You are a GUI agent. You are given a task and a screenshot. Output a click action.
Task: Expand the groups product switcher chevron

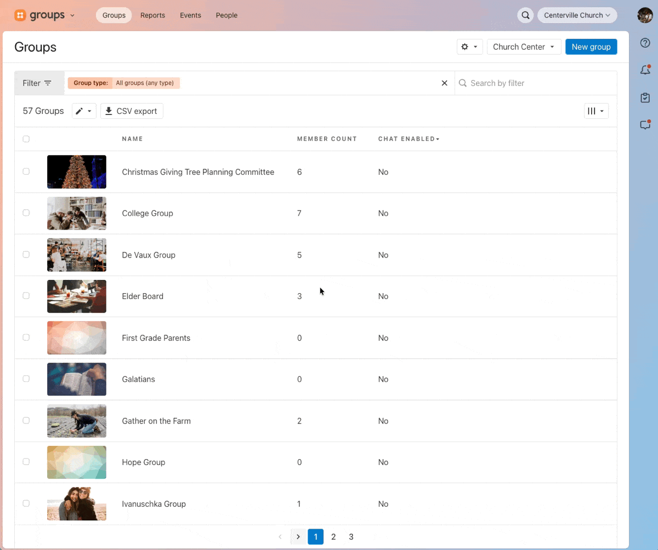(x=72, y=15)
